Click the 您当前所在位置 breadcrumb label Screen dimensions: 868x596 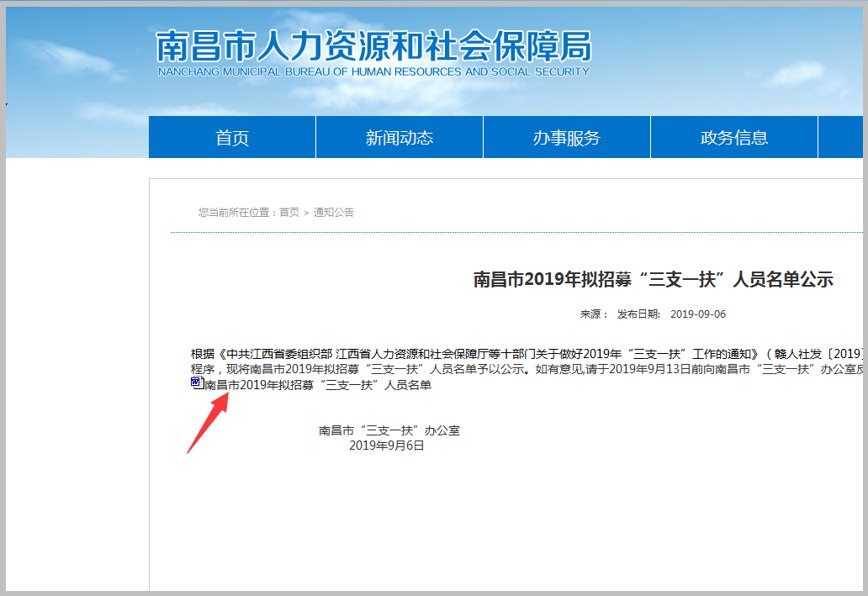(232, 212)
